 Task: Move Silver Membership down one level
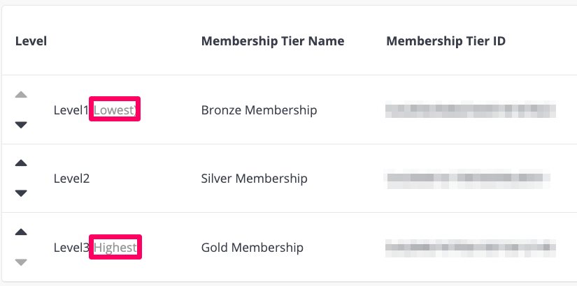tap(21, 193)
